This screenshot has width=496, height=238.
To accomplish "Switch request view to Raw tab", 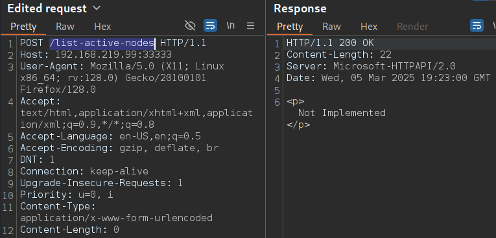I will (65, 27).
